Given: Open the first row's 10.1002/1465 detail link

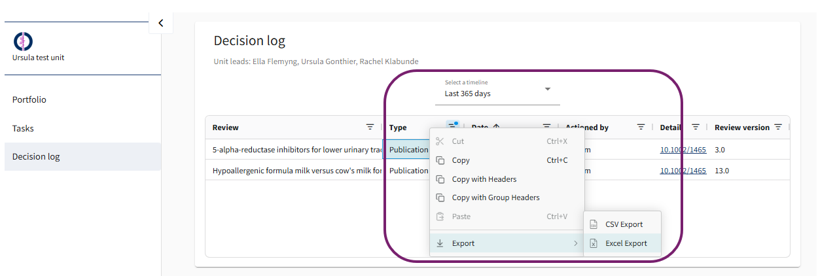Looking at the screenshot, I should [x=683, y=150].
